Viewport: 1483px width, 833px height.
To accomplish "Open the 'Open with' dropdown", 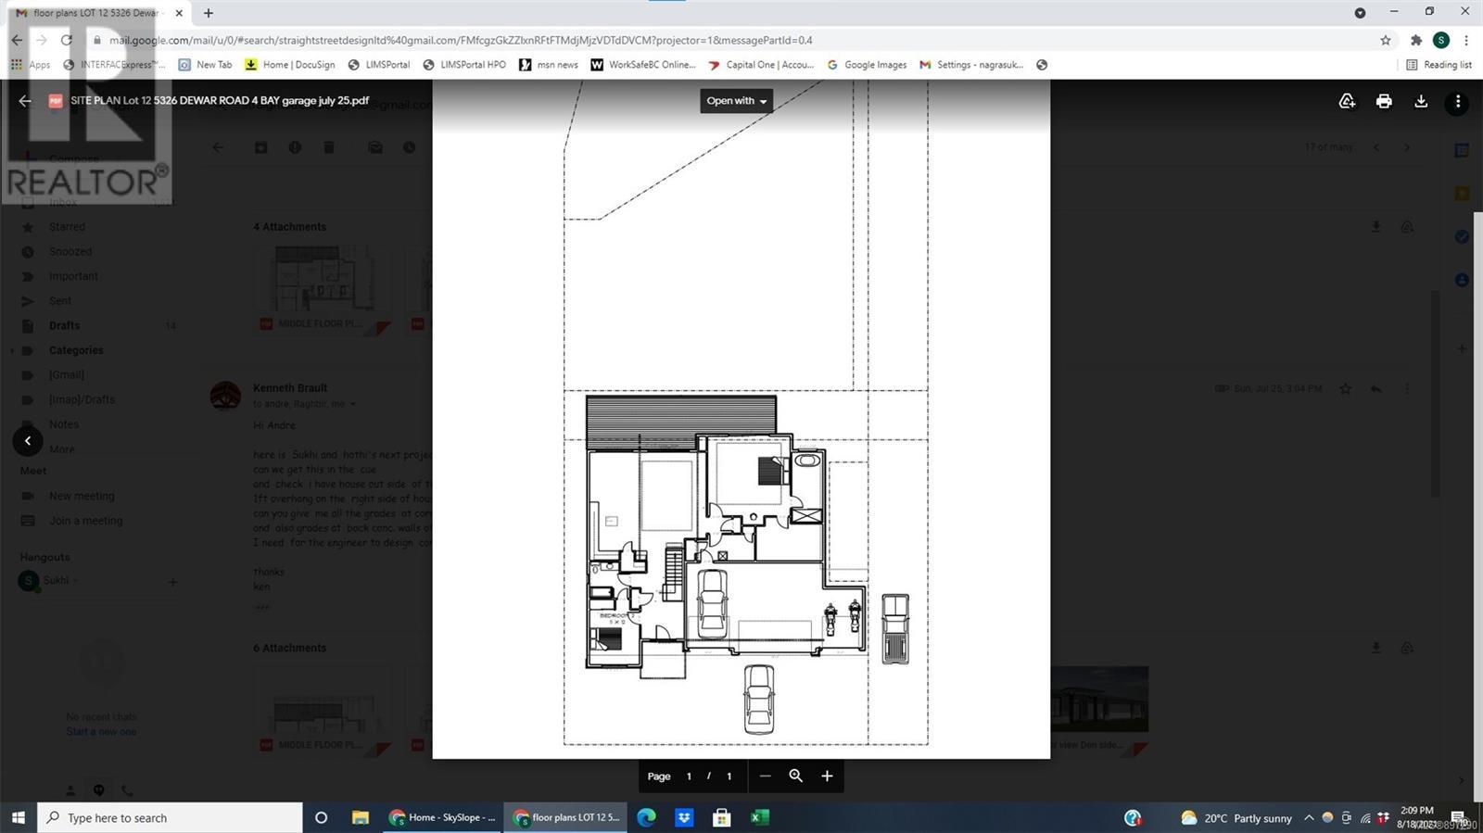I will 737,101.
